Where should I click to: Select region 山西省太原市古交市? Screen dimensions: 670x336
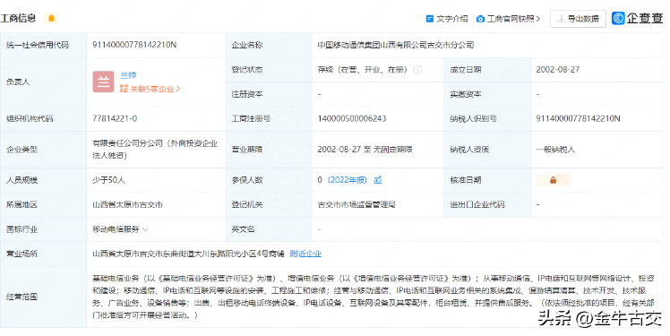pos(127,205)
